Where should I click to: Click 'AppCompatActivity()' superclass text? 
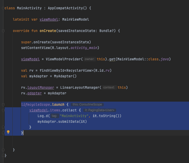pos(67,8)
